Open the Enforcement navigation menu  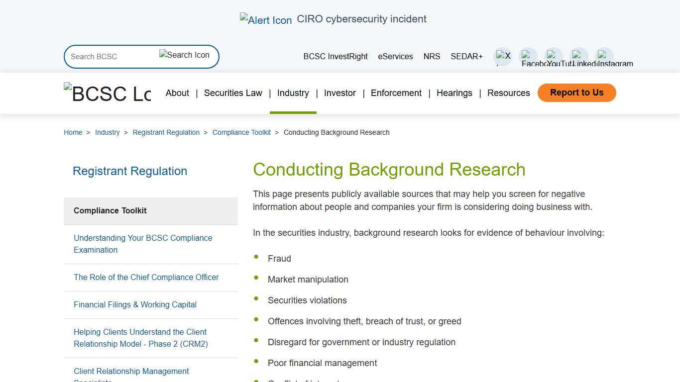tap(396, 93)
